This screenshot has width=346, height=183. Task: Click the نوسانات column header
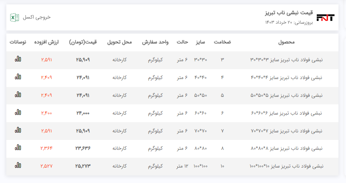coord(18,42)
